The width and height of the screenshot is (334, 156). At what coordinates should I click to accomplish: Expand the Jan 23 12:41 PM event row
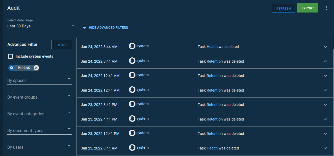pos(325,134)
